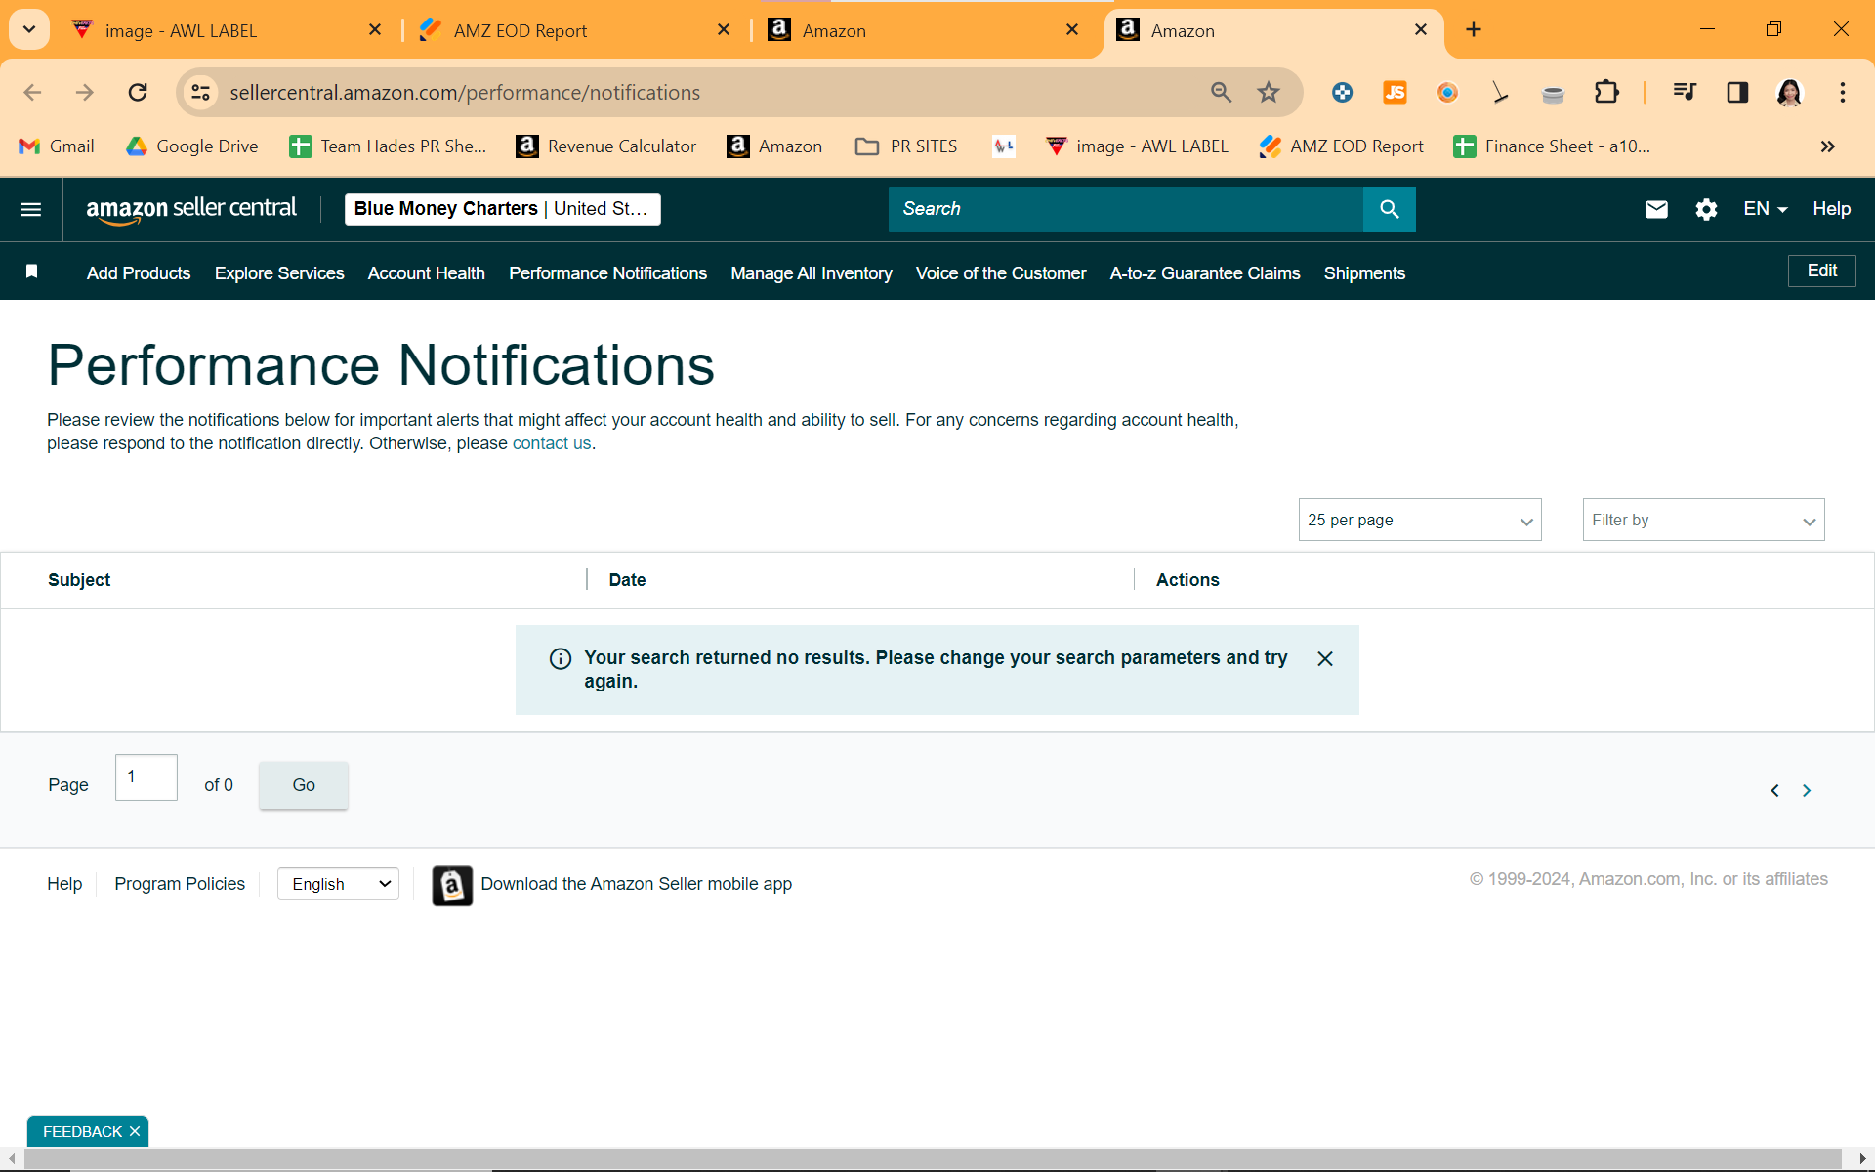Open the settings gear in Seller Central
The width and height of the screenshot is (1875, 1172).
(1706, 209)
